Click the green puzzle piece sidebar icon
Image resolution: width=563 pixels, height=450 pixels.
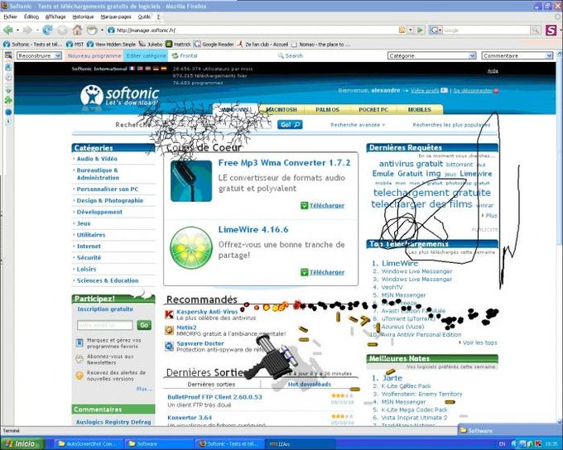8,100
